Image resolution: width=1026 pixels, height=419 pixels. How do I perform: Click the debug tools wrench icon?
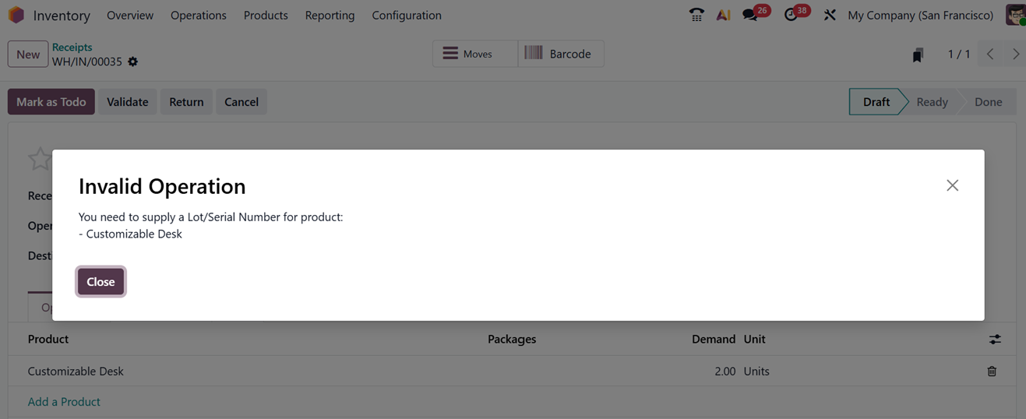coord(830,15)
